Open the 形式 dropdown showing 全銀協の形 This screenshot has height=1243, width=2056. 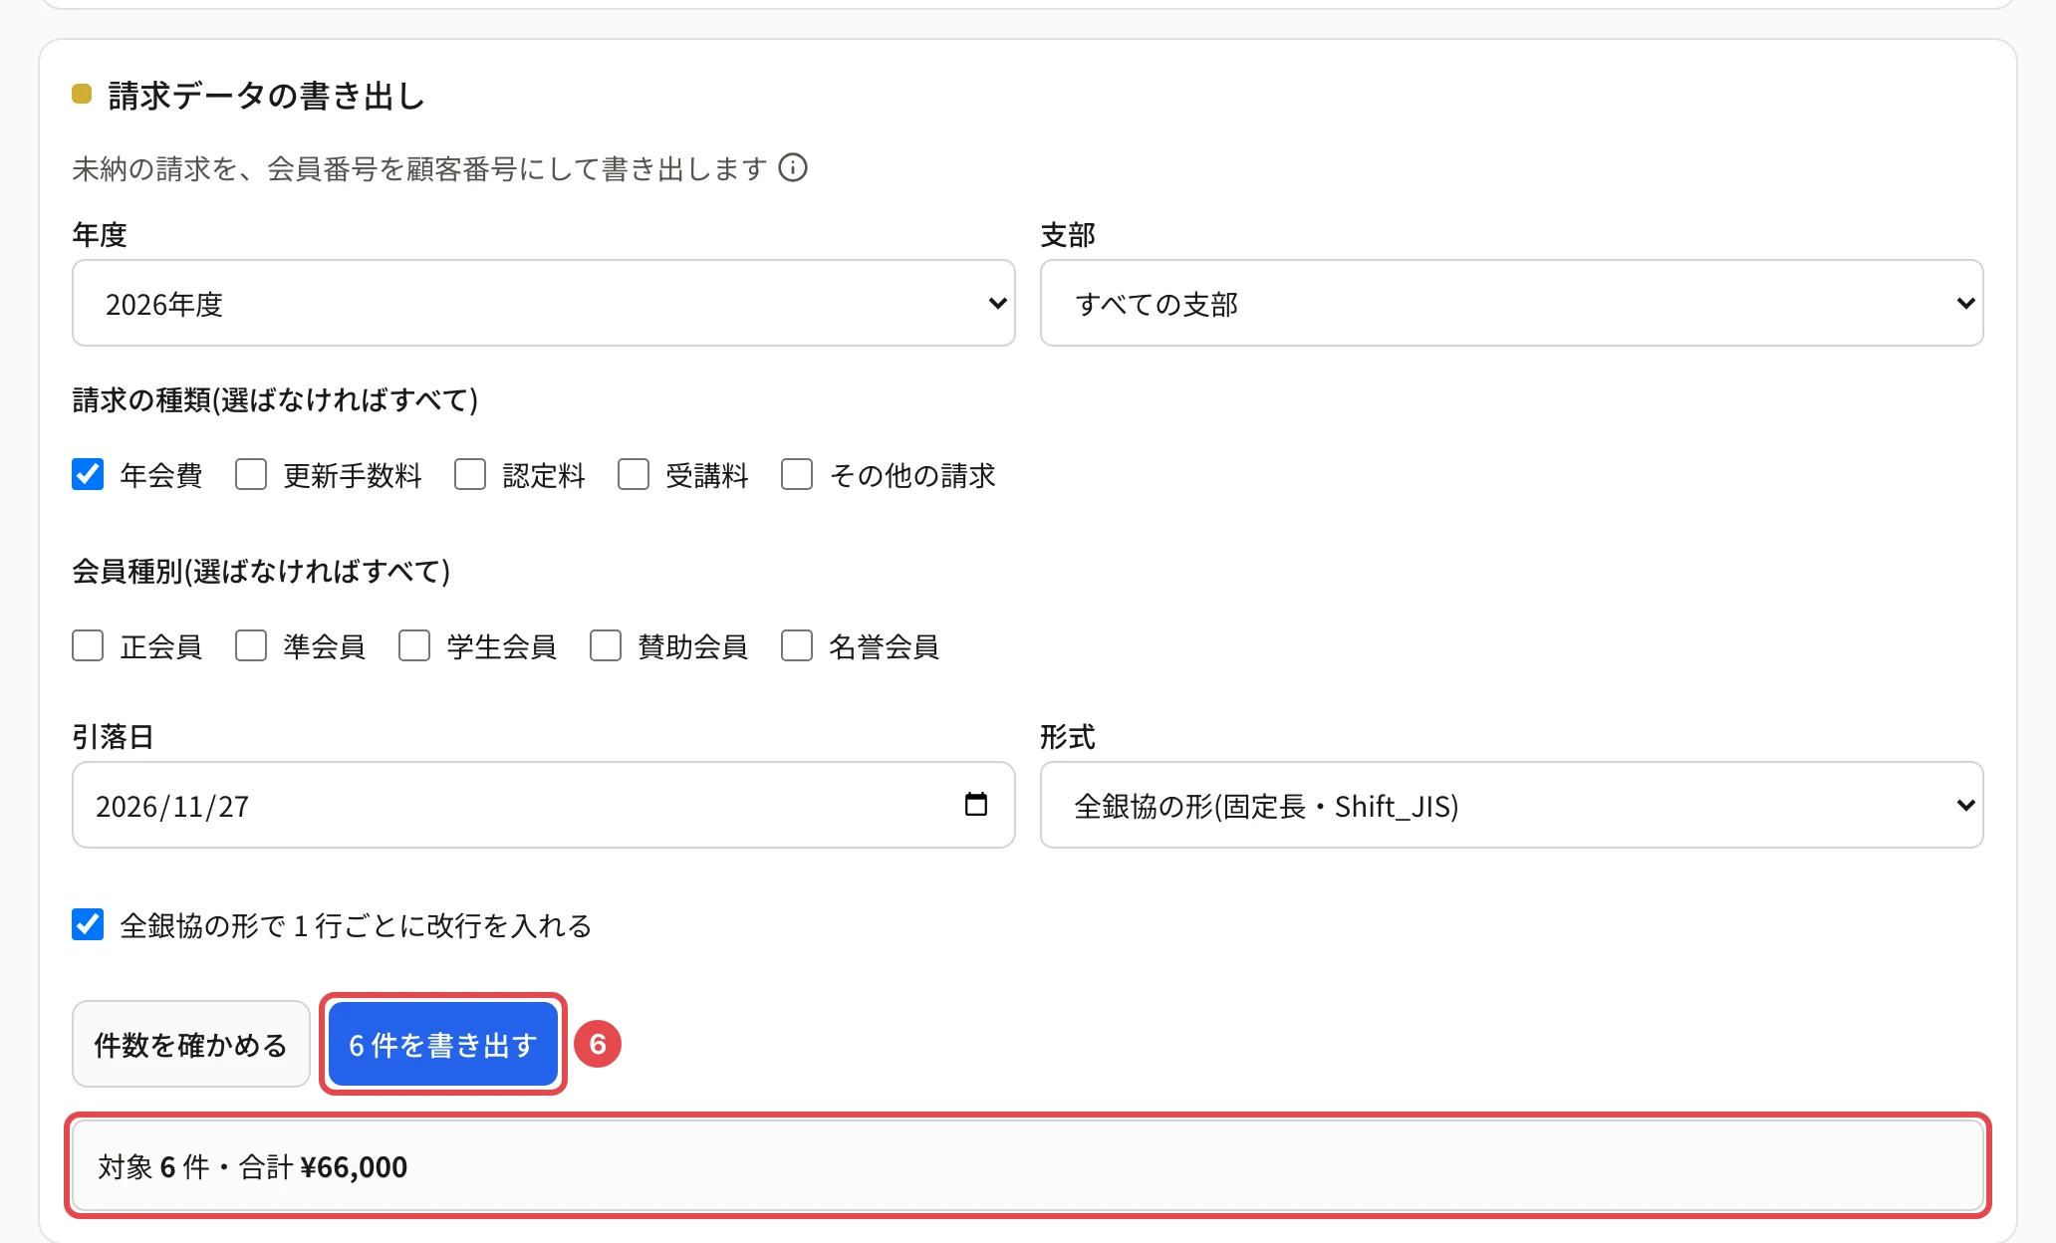click(x=1512, y=805)
